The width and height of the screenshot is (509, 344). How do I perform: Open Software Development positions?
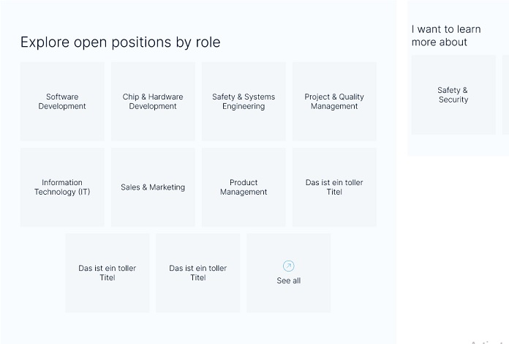[x=62, y=101]
